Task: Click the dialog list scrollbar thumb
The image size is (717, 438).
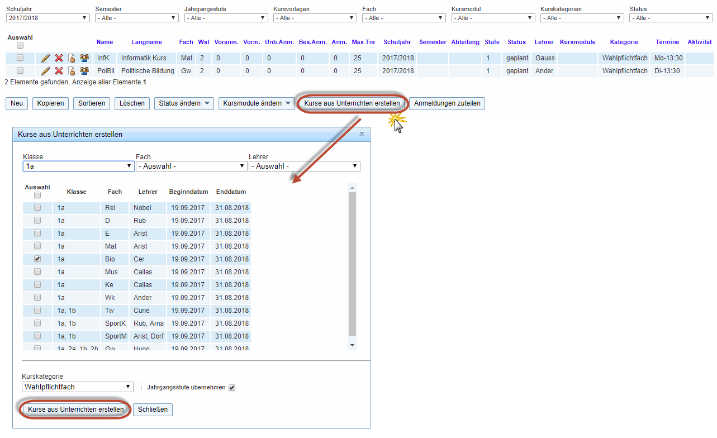Action: [x=352, y=264]
